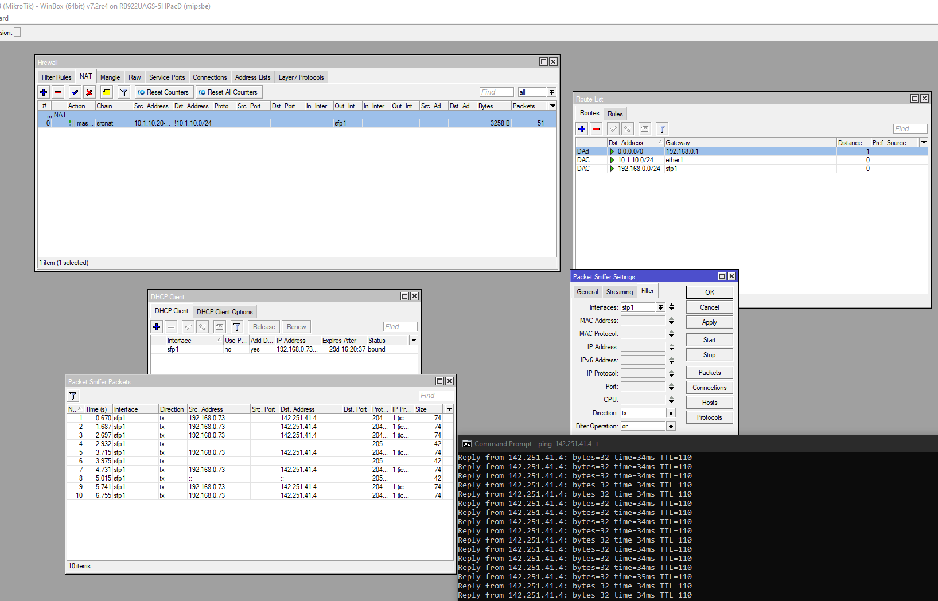Expand MAC Address filter field arrows
The width and height of the screenshot is (938, 601).
coord(671,321)
